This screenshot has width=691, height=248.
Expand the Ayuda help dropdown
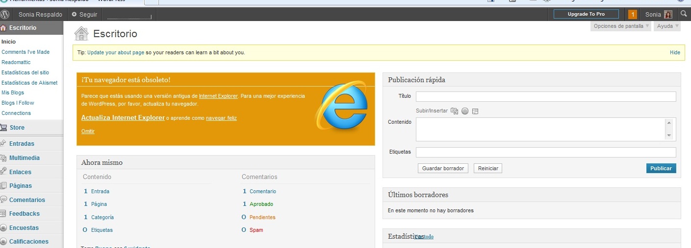point(667,26)
